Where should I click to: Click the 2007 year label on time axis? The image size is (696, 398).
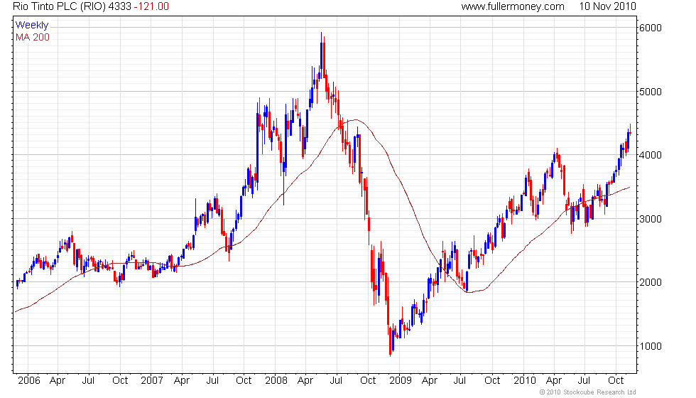point(152,381)
